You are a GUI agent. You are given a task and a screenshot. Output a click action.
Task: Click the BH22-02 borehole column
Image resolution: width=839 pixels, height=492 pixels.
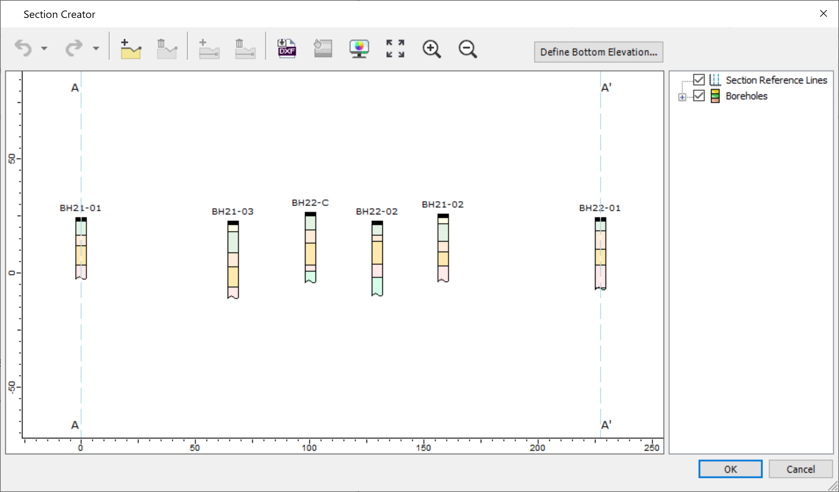377,258
